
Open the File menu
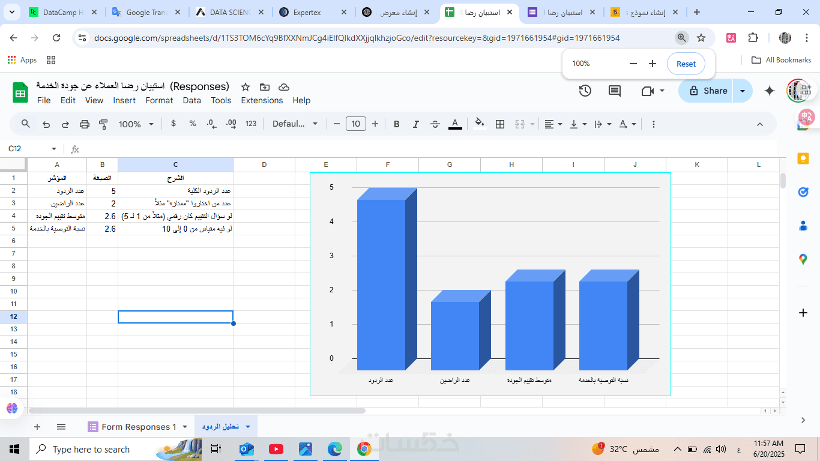click(x=44, y=100)
